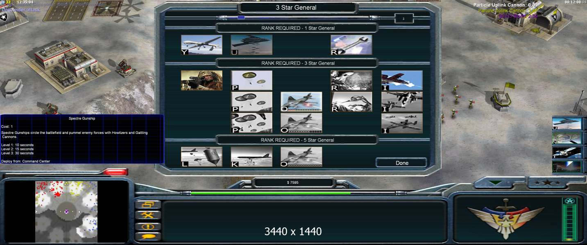587x245 pixels.
Task: Select the Spy Drone power (Y)
Action: pyautogui.click(x=202, y=45)
